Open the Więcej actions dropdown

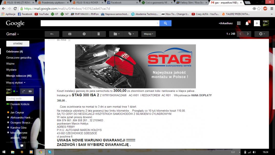[149, 34]
